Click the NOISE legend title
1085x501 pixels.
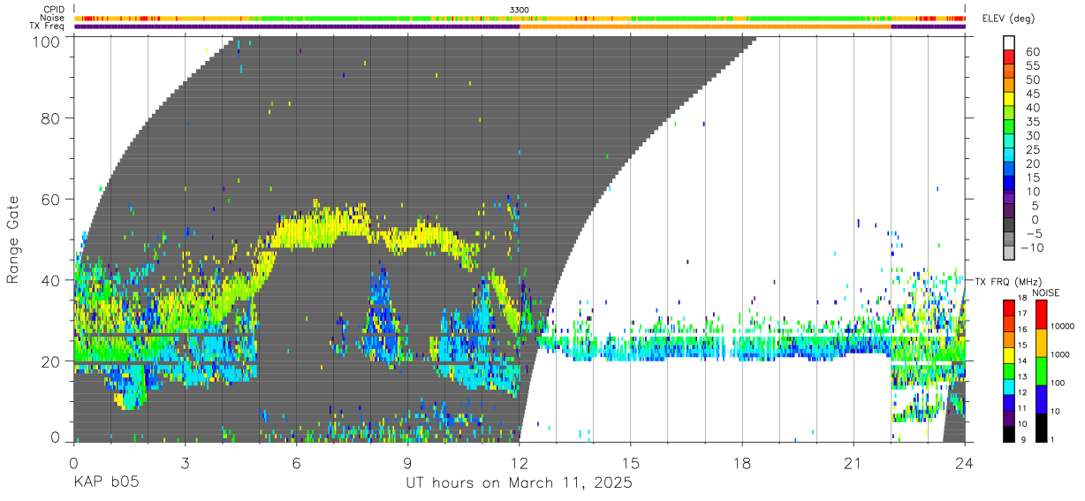[x=1048, y=292]
